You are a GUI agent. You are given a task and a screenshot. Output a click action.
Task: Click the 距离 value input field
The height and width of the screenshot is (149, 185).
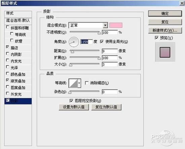point(110,51)
